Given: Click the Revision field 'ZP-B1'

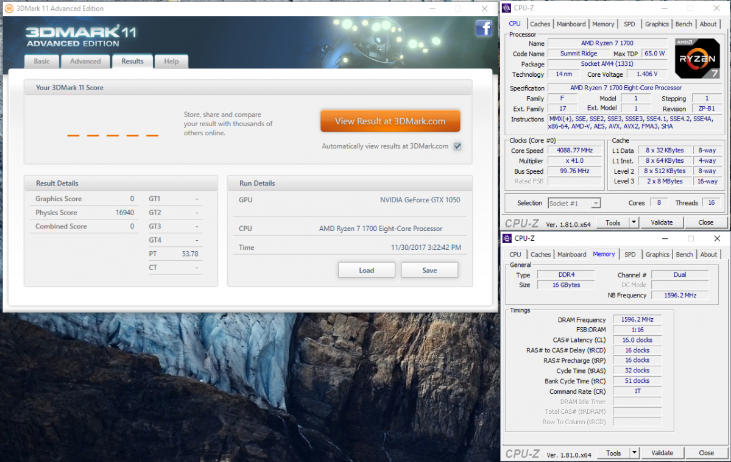Looking at the screenshot, I should coord(707,108).
